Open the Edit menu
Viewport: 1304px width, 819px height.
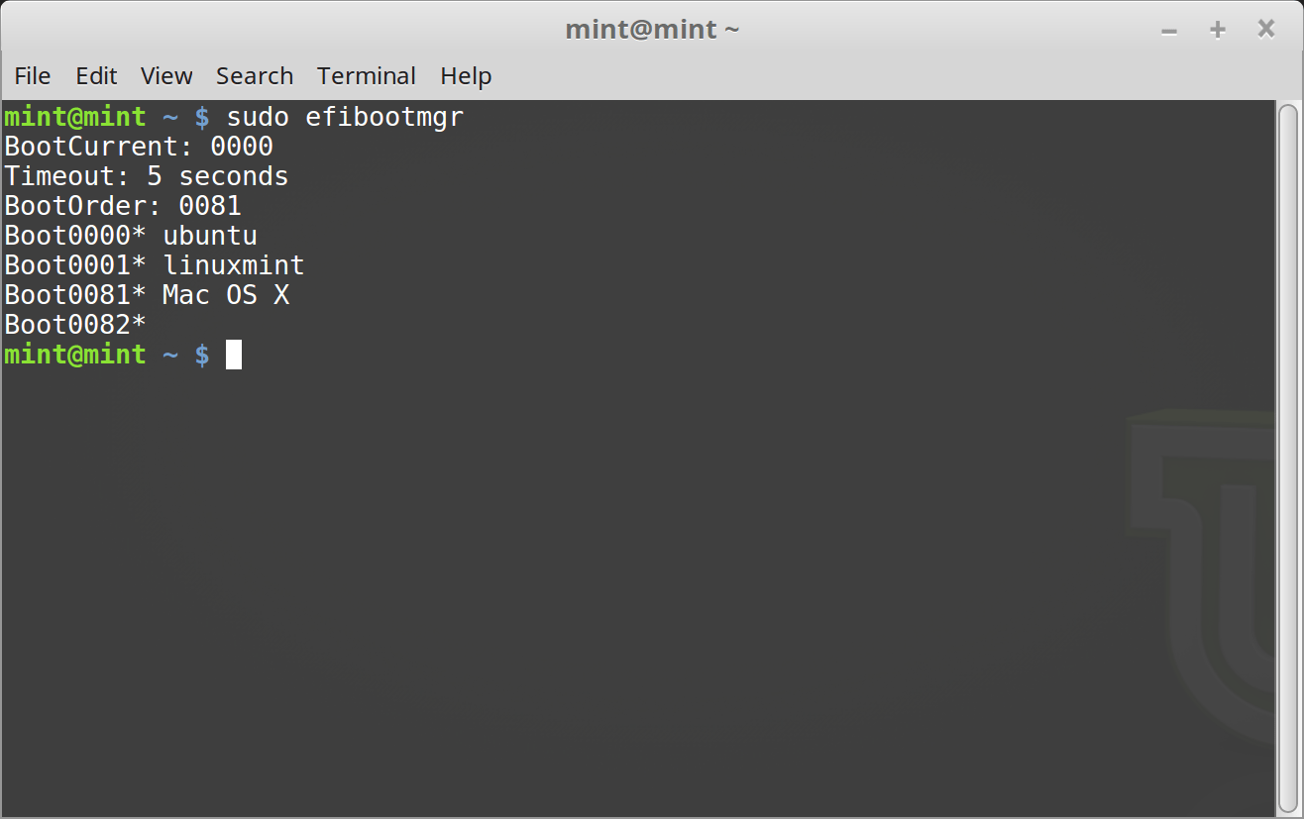pyautogui.click(x=95, y=75)
